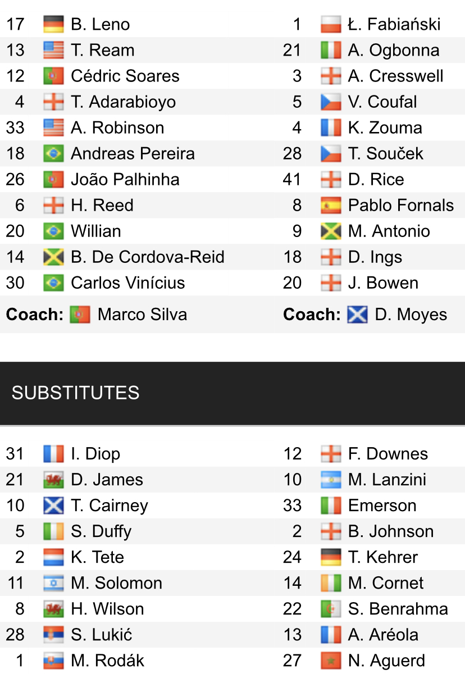Click the Spanish flag beside Pablo Fornals
Screen dimensions: 465x683
point(331,205)
